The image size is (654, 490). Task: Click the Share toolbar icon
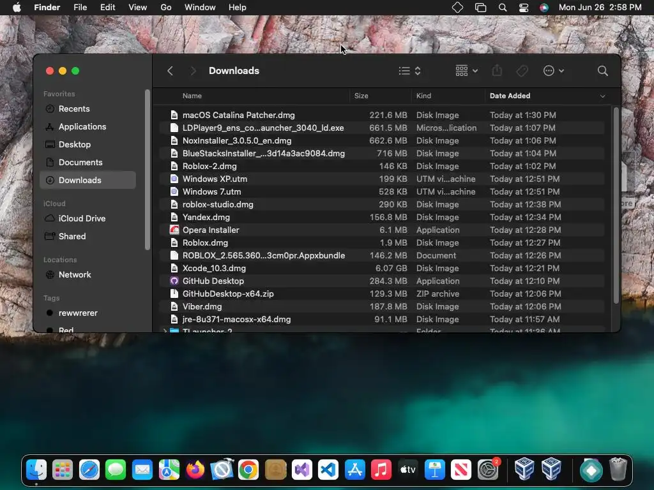pos(497,70)
